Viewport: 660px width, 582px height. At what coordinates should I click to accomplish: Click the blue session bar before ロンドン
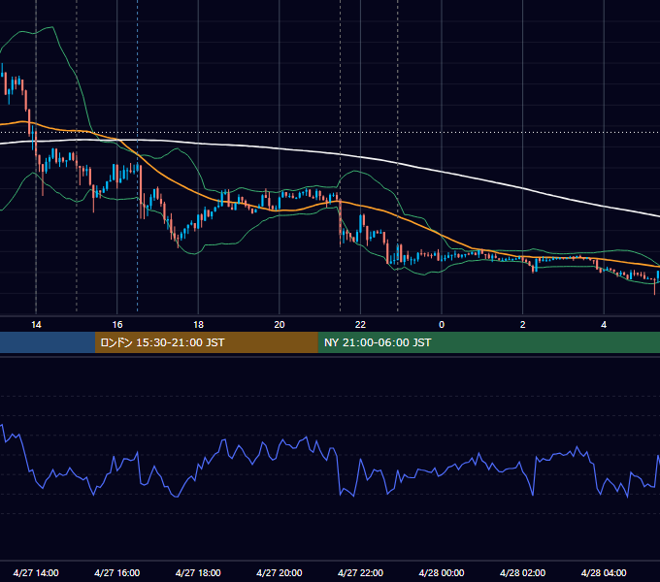48,342
